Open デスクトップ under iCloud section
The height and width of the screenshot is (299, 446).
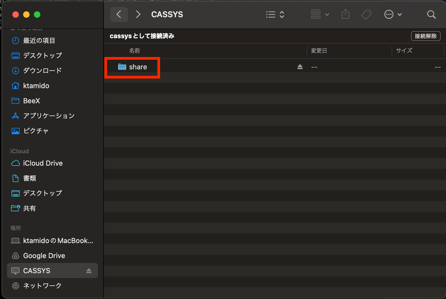point(52,193)
